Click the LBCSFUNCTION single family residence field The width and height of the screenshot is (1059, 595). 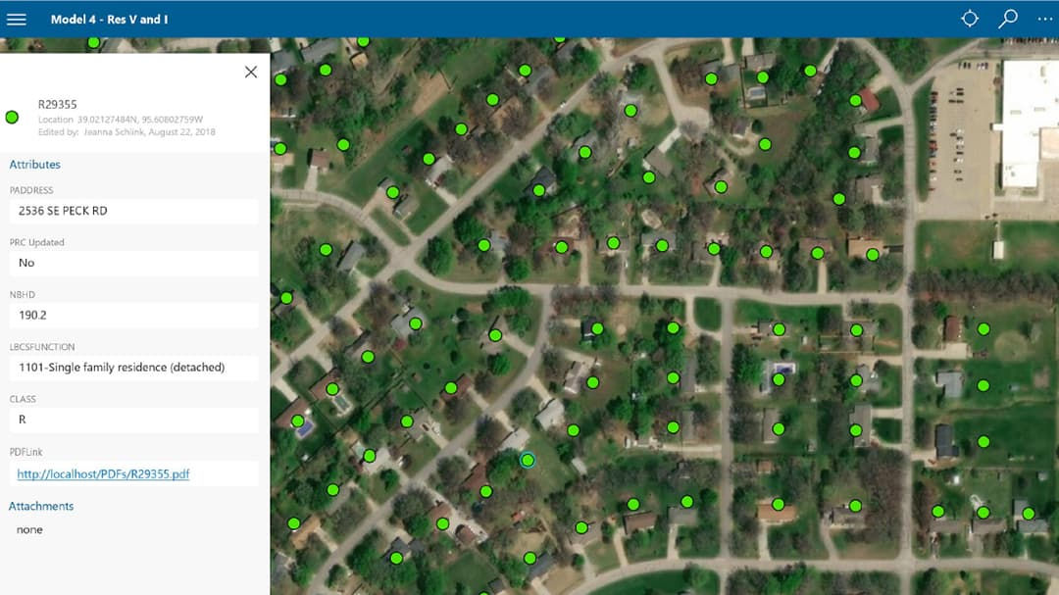[x=133, y=368]
